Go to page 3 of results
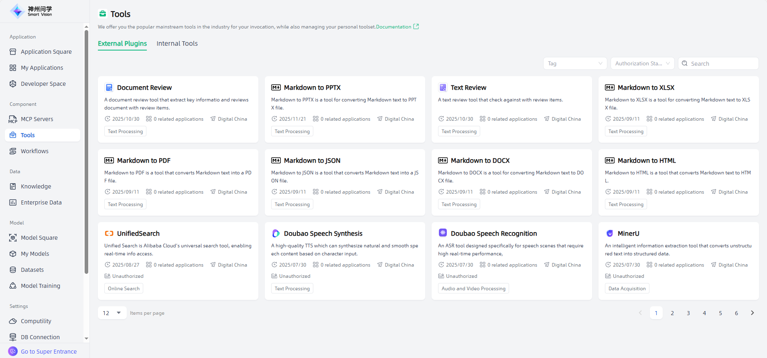Screen dimensions: 767x358 tap(688, 313)
